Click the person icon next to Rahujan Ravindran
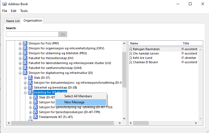The width and height of the screenshot is (209, 133). click(131, 49)
